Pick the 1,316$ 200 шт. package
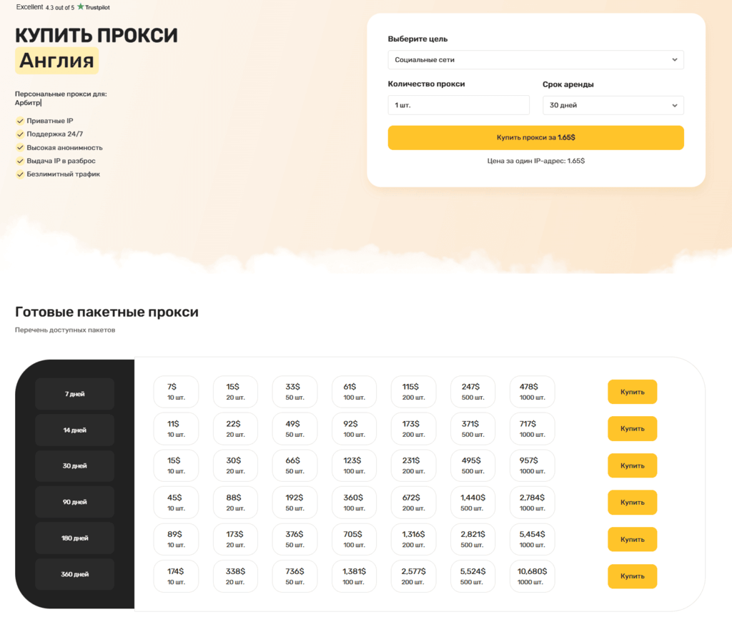The width and height of the screenshot is (732, 617). tap(414, 539)
